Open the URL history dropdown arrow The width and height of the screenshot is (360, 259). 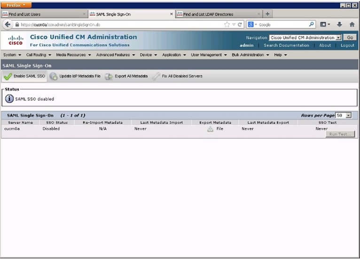click(234, 24)
